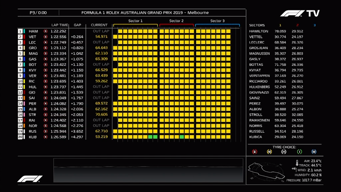Click the empty graph panel at the bottom
The image size is (341, 192).
(x=148, y=170)
